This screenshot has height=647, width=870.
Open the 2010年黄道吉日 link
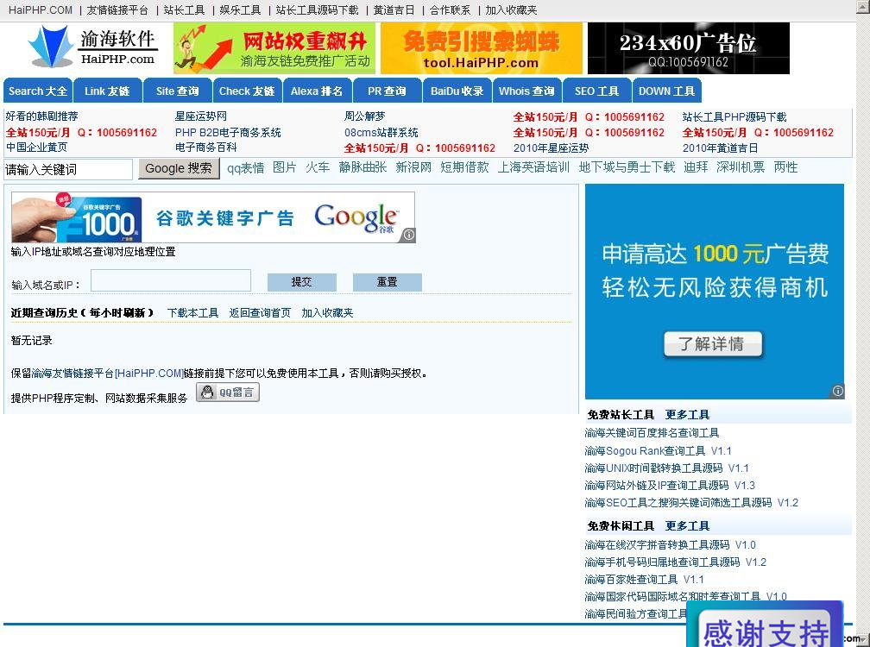720,148
